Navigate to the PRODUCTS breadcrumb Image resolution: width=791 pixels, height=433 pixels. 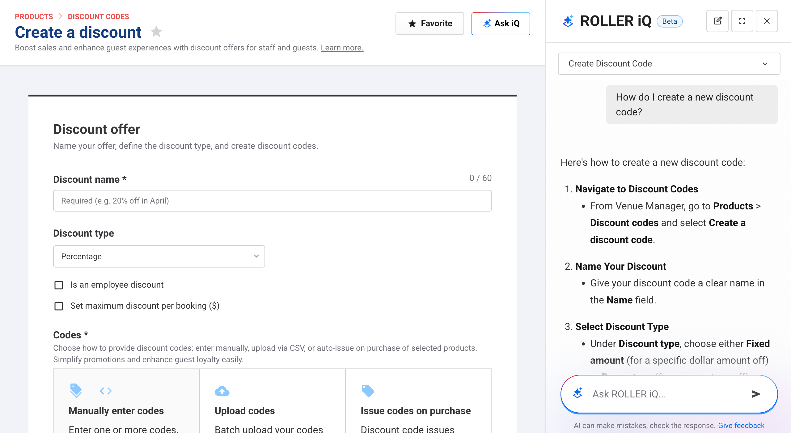click(x=34, y=16)
